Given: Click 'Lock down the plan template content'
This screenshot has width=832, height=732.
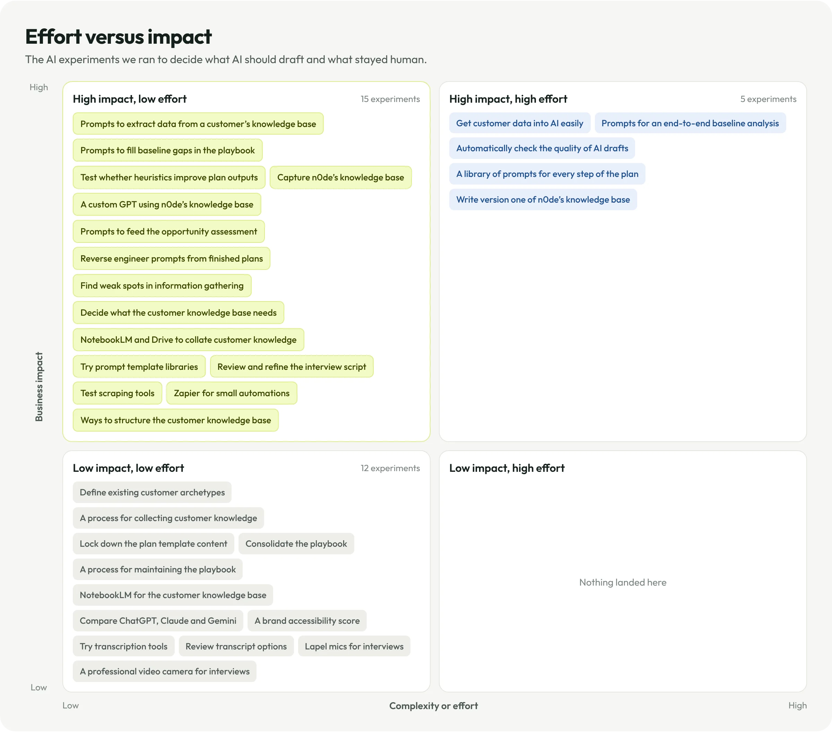Looking at the screenshot, I should coord(154,544).
